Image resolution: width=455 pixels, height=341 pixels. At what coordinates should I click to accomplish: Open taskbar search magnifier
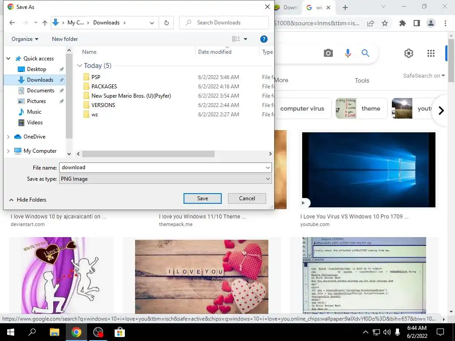[x=32, y=332]
